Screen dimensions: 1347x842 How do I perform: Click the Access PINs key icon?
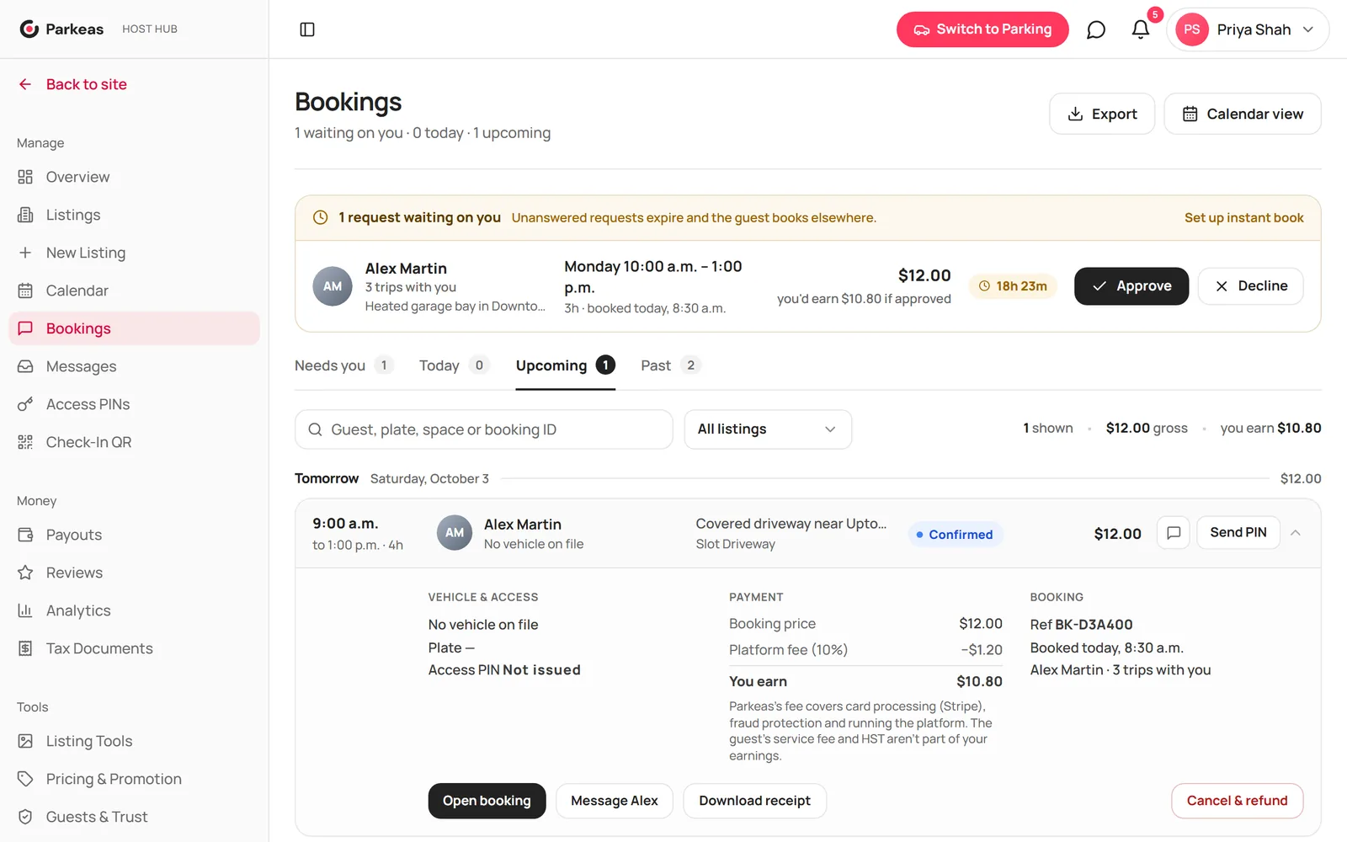coord(25,404)
